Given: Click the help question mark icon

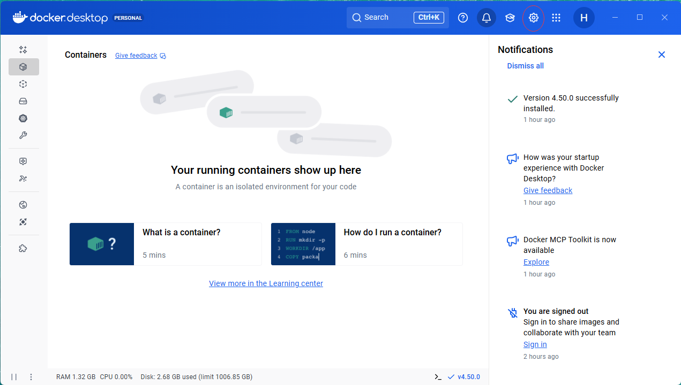Looking at the screenshot, I should click(463, 18).
